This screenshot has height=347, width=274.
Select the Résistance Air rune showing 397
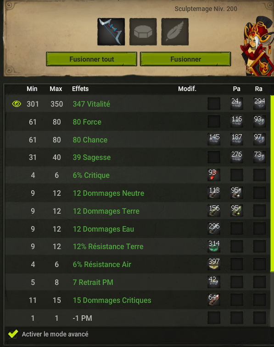pyautogui.click(x=214, y=264)
